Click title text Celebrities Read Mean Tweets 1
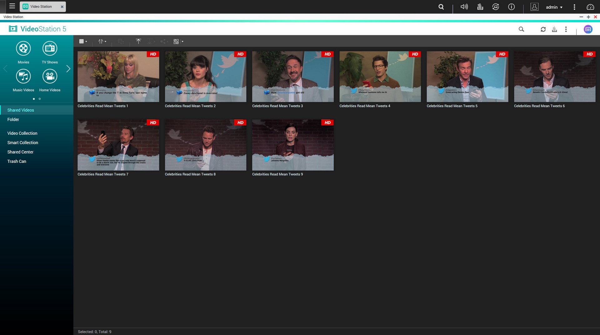 [103, 106]
